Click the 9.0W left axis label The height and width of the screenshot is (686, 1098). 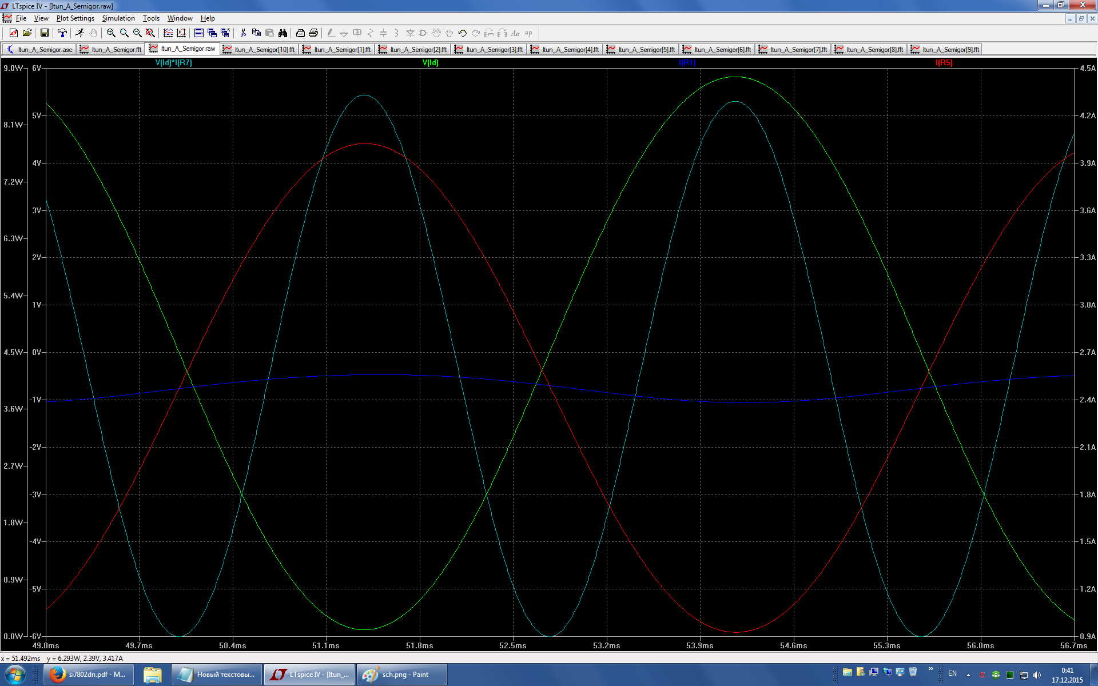pos(13,68)
